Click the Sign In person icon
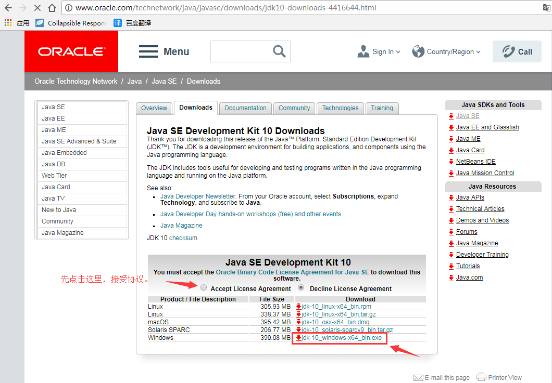The width and height of the screenshot is (552, 383). pyautogui.click(x=363, y=51)
